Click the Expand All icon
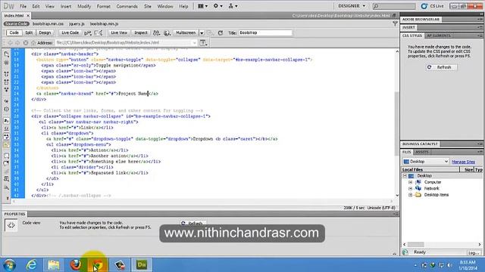This screenshot has height=272, width=485. 7,90
